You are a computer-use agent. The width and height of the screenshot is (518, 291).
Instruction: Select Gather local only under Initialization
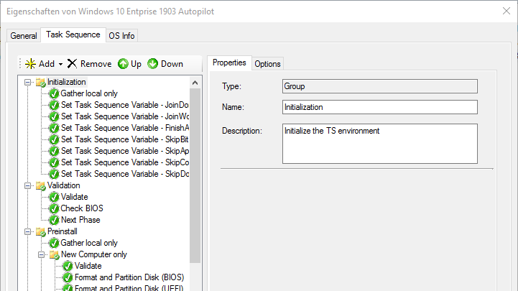(89, 93)
